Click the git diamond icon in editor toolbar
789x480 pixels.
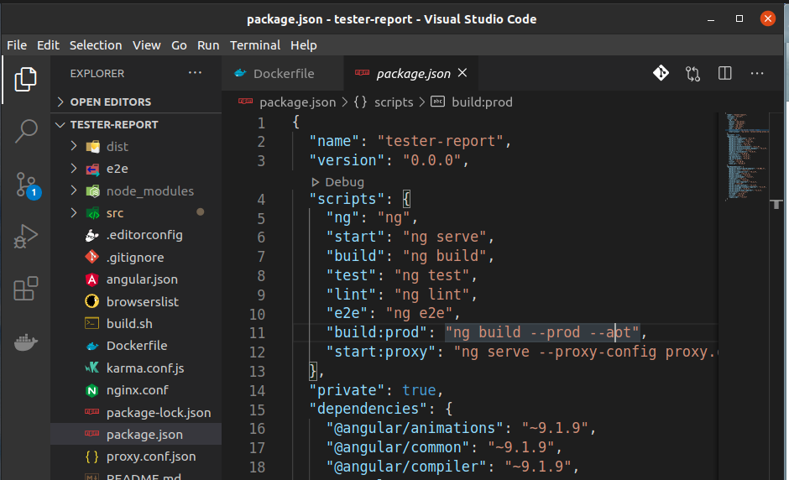(661, 73)
